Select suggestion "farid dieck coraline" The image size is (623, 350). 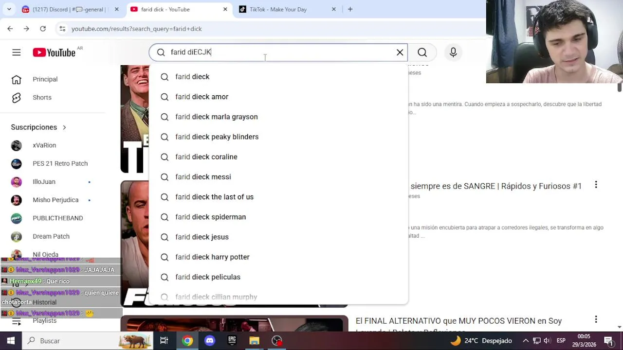coord(278,157)
